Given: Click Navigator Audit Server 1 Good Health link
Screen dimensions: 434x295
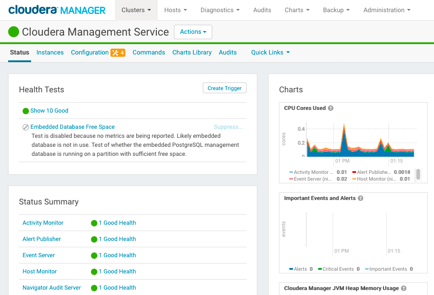Looking at the screenshot, I should [x=117, y=287].
